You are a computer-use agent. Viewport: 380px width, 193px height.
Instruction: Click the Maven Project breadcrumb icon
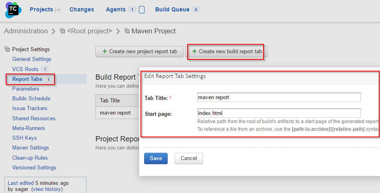[x=127, y=31]
